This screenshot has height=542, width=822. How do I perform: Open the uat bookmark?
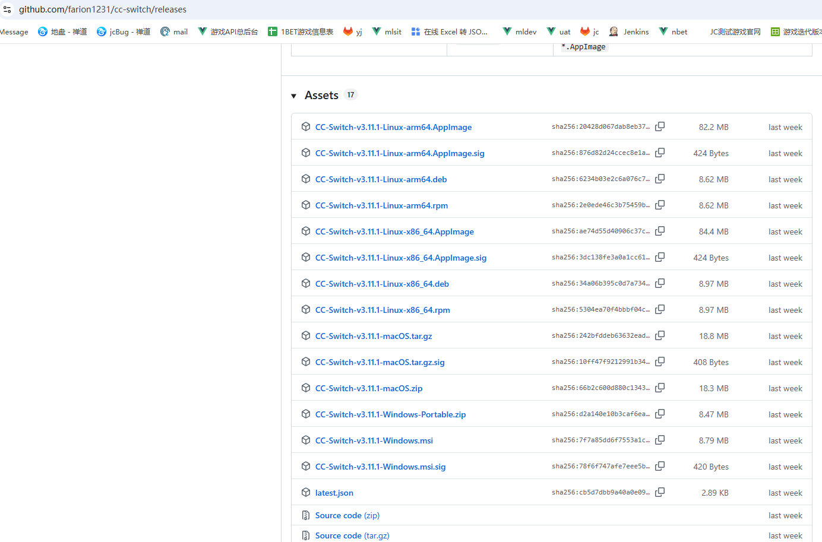[559, 31]
